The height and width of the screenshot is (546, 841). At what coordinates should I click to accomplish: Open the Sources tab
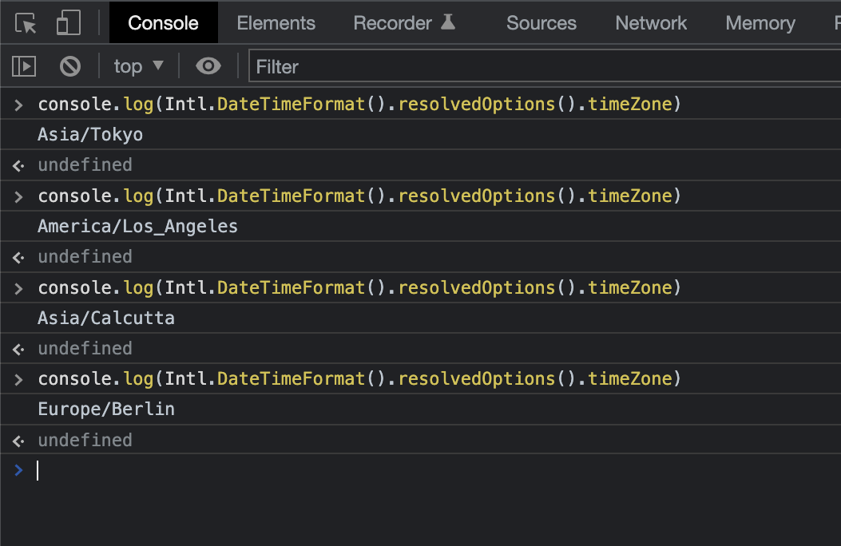541,23
